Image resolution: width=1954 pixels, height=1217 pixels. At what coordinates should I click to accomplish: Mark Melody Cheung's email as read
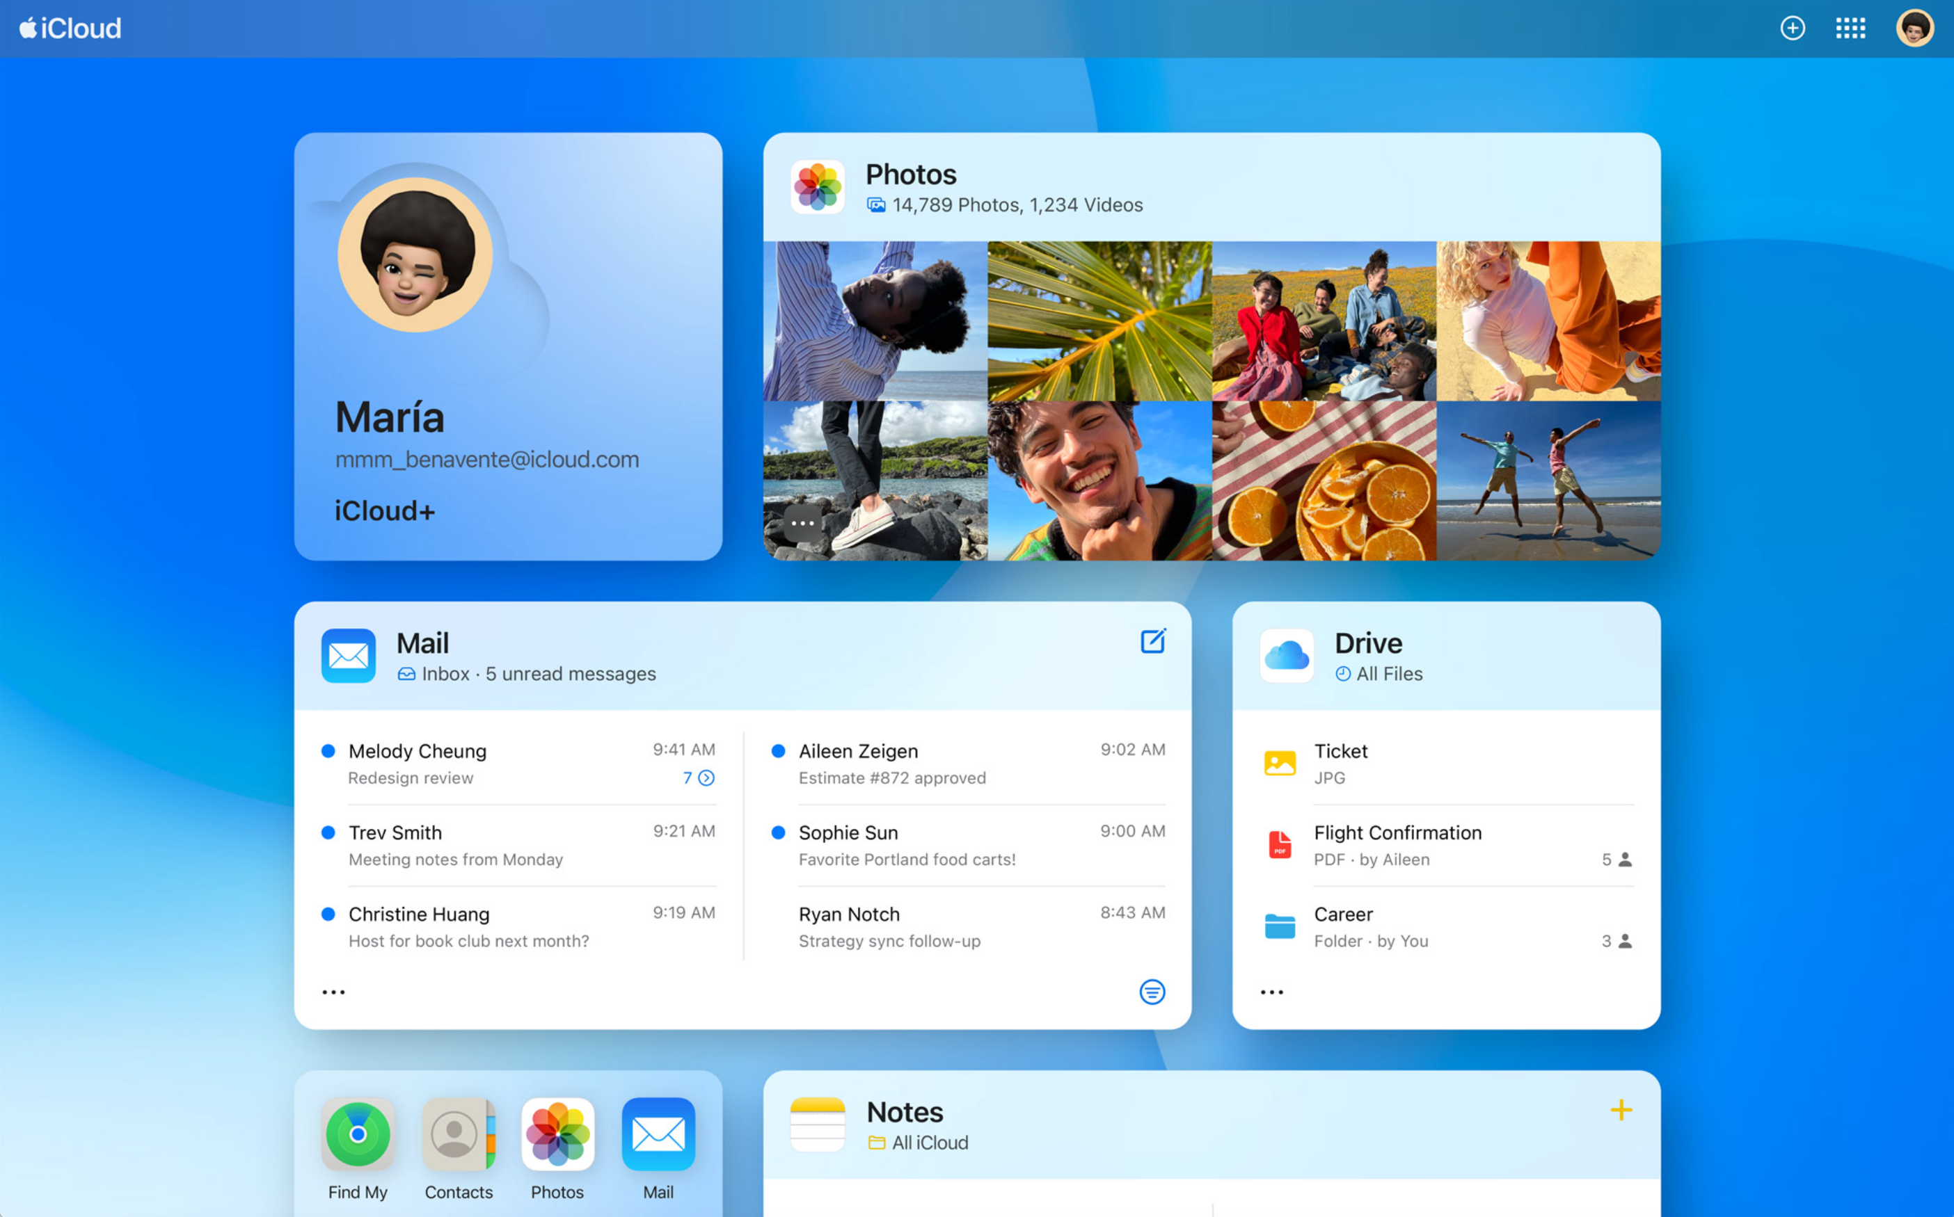(x=328, y=750)
